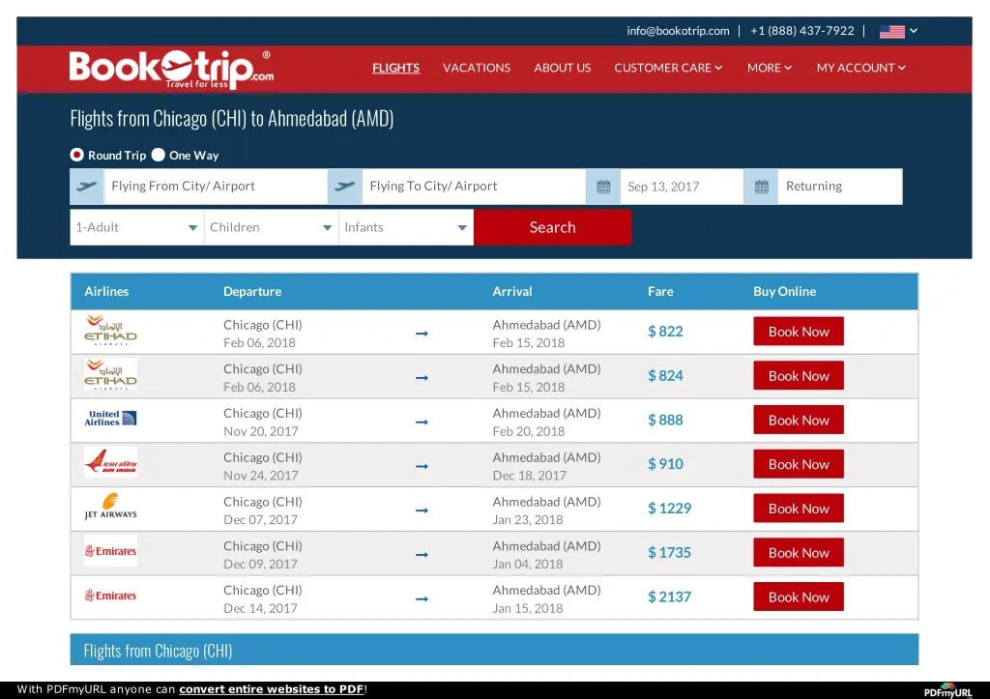Click the arrow icon in the $888 row
Viewport: 990px width, 699px height.
click(422, 422)
